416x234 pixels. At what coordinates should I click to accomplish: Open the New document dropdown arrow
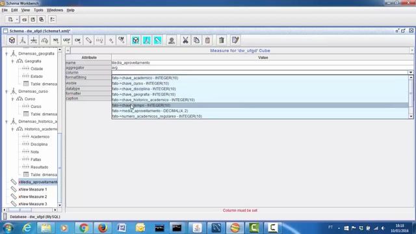coord(17,19)
